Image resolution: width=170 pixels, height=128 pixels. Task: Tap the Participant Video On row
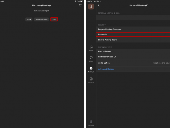133,57
